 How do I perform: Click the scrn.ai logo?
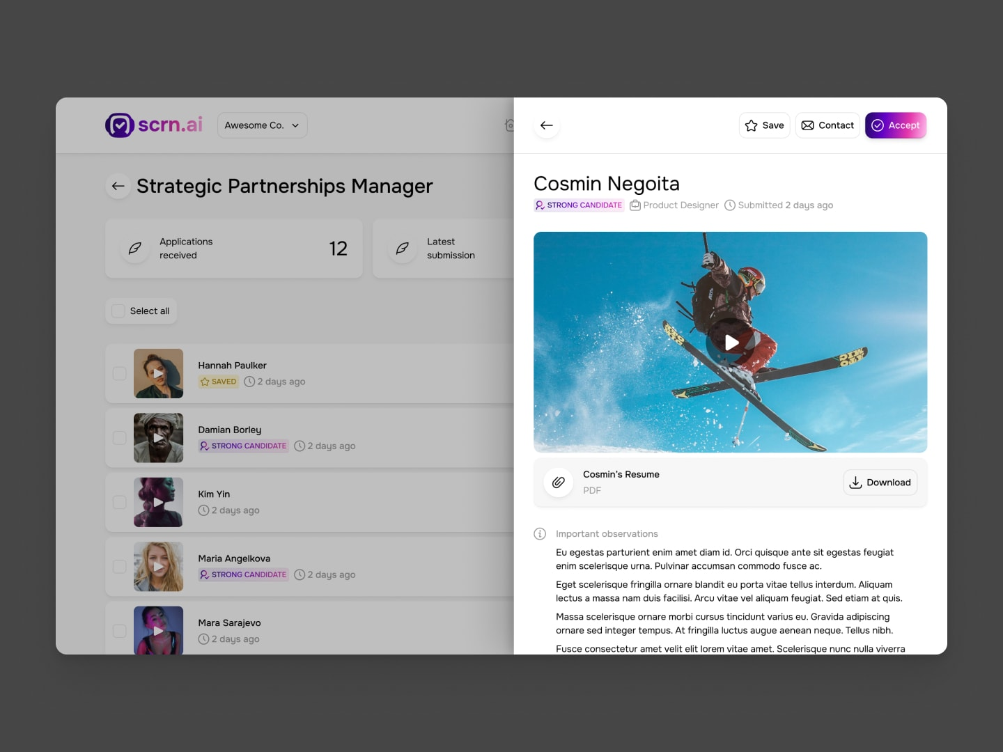pos(154,125)
